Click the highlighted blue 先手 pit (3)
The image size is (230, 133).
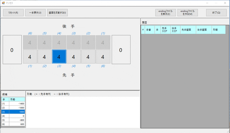pos(59,57)
